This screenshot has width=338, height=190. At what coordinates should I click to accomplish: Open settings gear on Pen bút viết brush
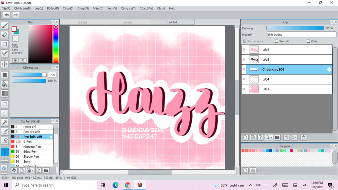click(51, 137)
